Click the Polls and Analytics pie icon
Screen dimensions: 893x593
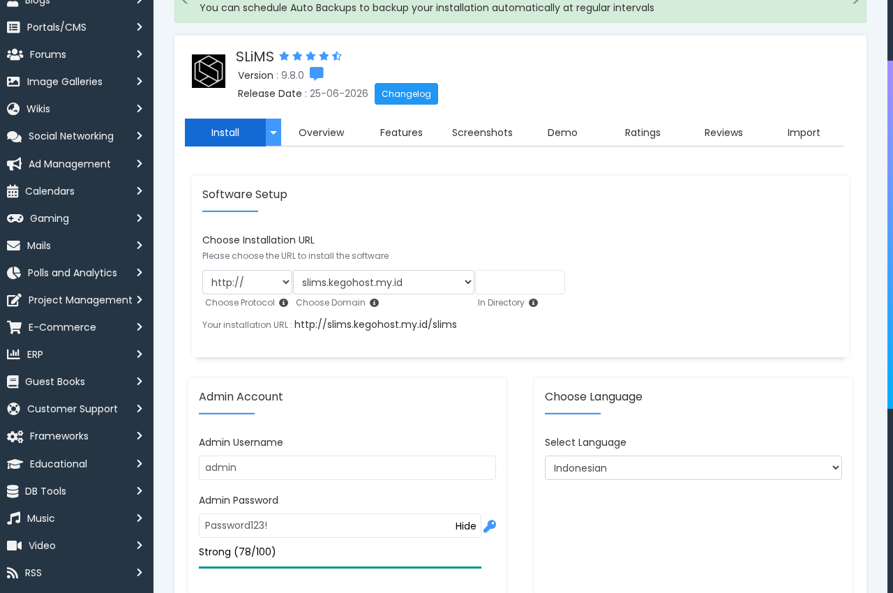click(x=14, y=273)
